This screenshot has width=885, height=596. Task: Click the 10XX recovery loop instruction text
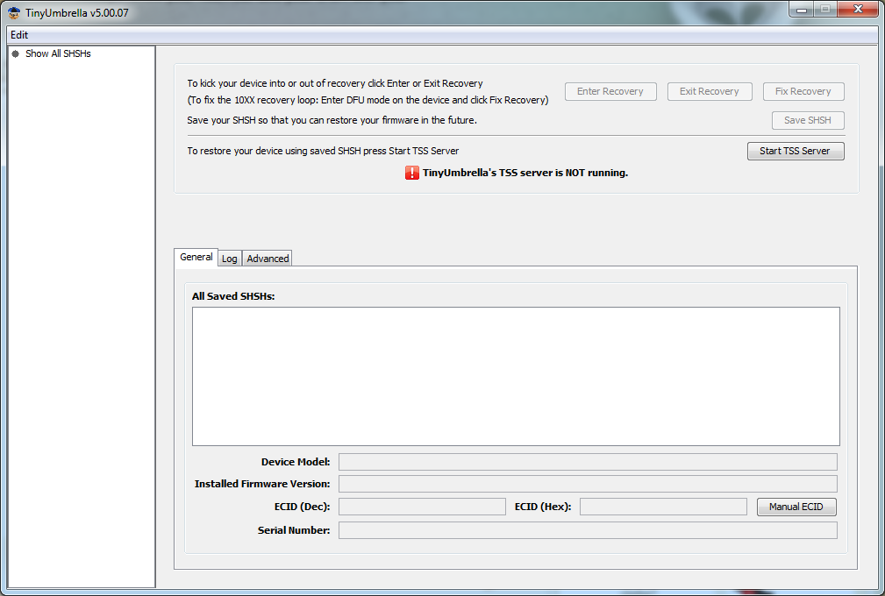click(368, 101)
